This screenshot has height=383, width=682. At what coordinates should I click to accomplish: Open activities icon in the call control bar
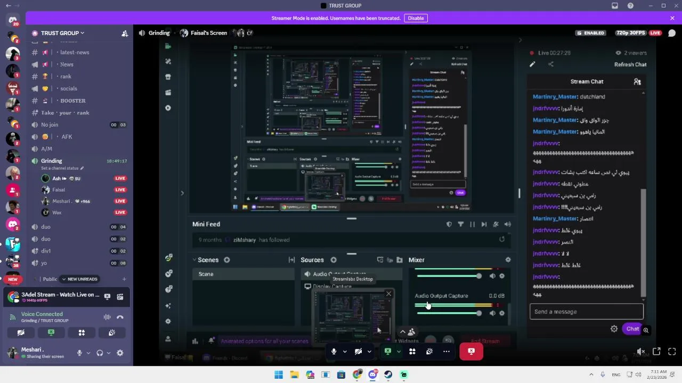pyautogui.click(x=412, y=351)
